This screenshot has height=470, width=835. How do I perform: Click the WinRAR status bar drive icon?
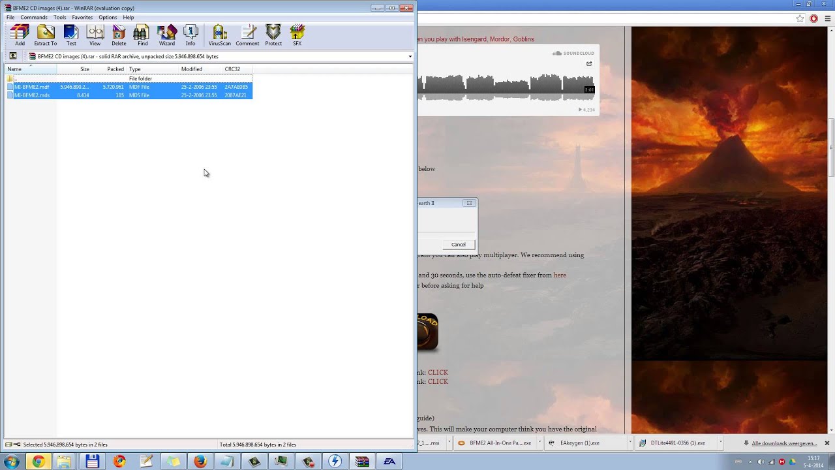(8, 445)
